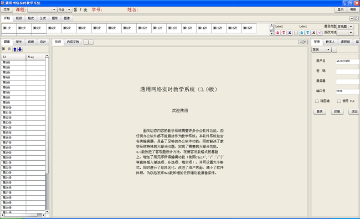Click the down arrow of the session strip scrollbar
Viewport: 360px width, 219px height.
(271, 34)
